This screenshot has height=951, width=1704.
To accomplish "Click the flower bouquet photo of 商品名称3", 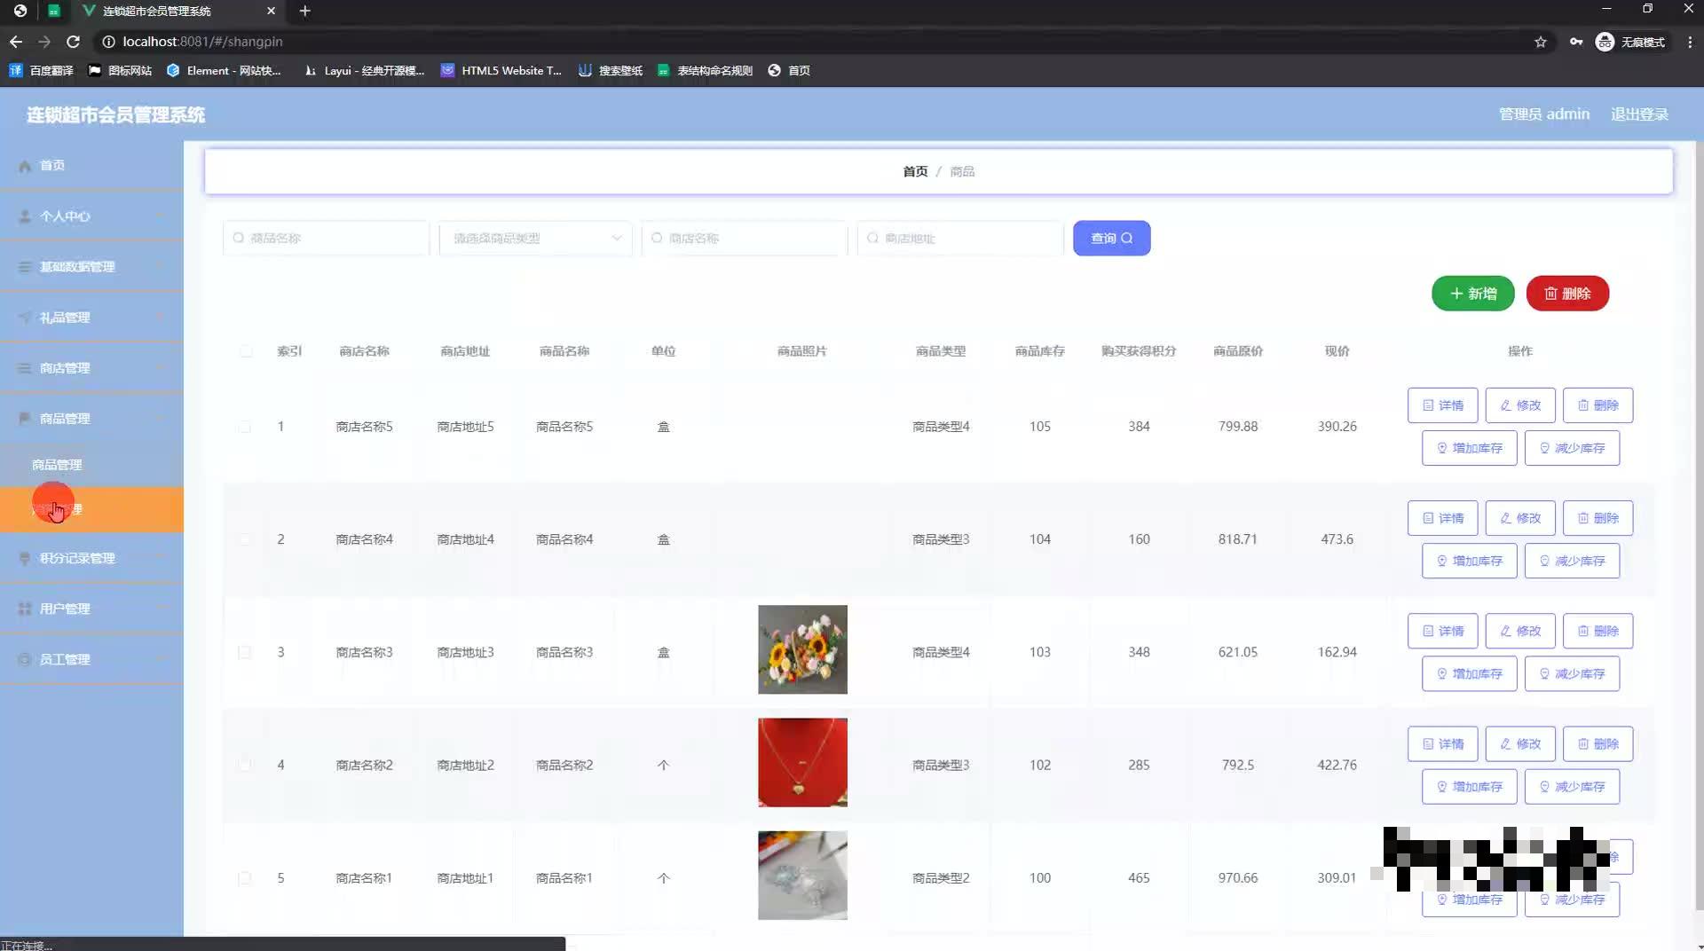I will click(x=802, y=649).
